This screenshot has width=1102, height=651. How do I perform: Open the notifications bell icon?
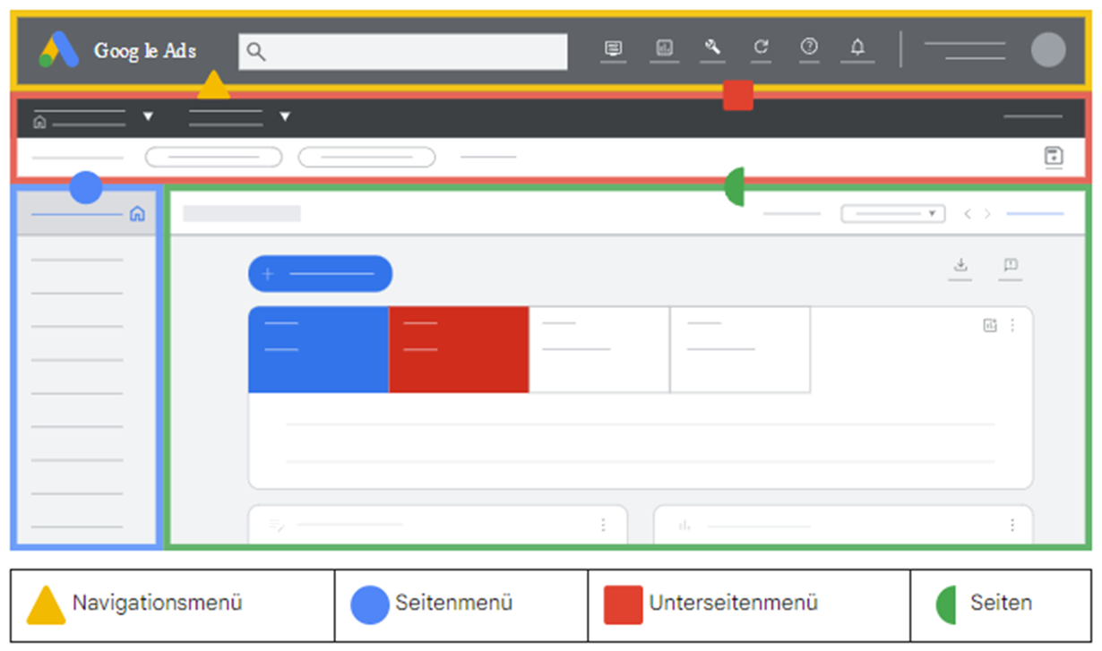click(857, 48)
